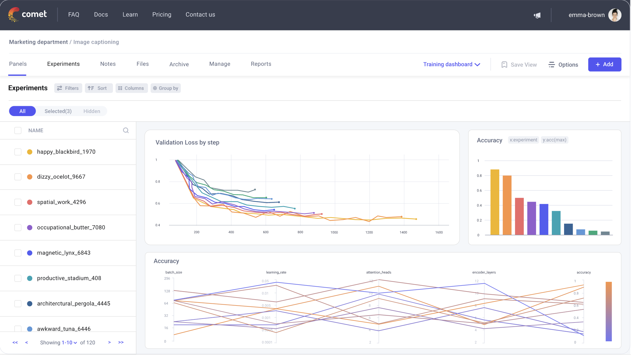Toggle the select-all checkbox beside NAME
This screenshot has height=355, width=631.
pyautogui.click(x=18, y=130)
